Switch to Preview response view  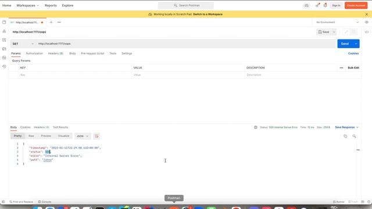(46, 136)
